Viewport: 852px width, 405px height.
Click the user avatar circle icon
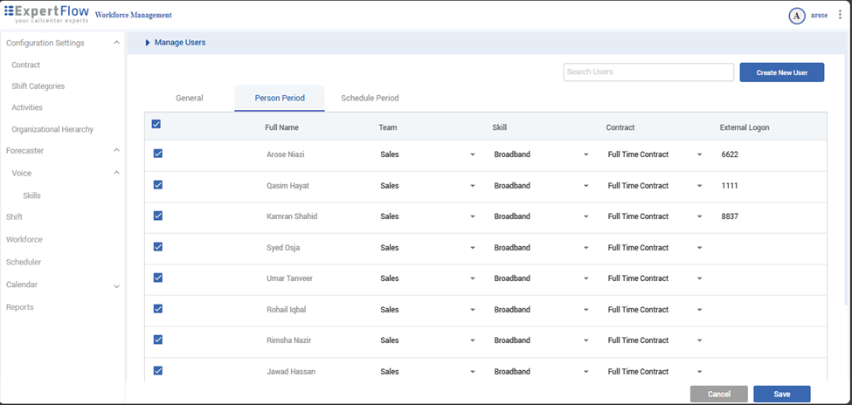click(796, 16)
